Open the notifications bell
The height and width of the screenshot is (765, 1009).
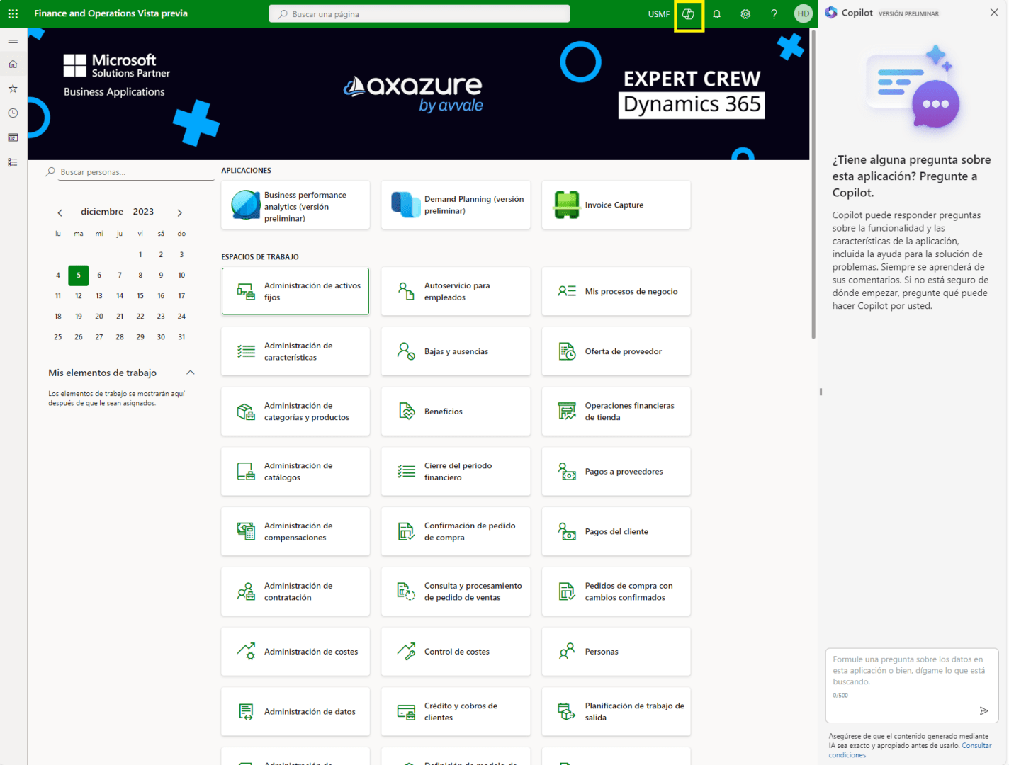(x=716, y=14)
